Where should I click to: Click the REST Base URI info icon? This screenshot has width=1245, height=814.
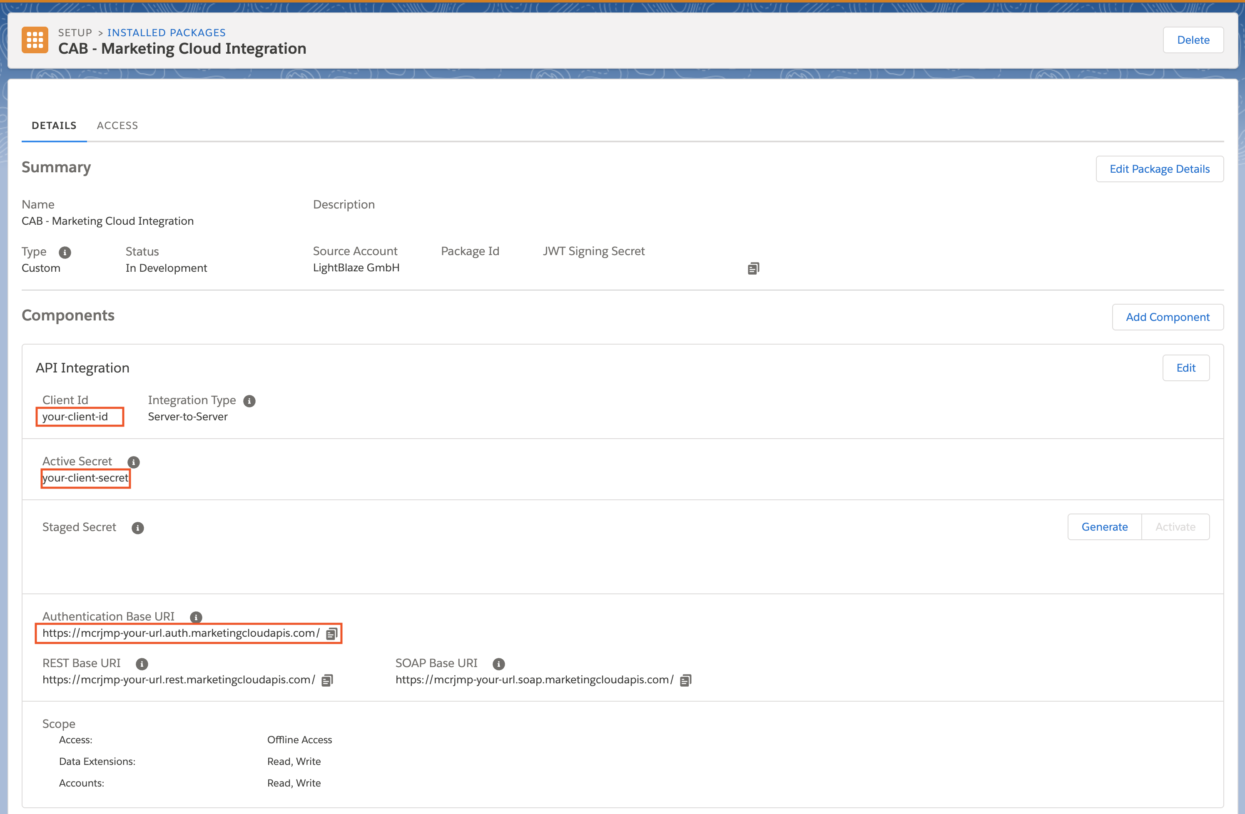(142, 664)
